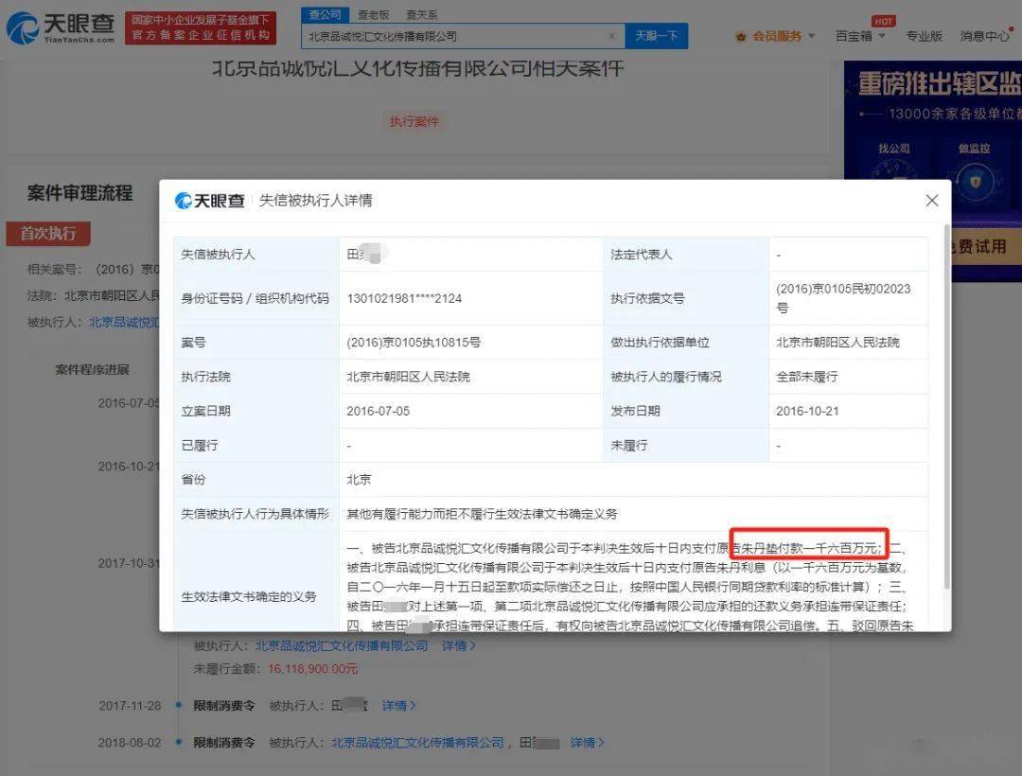Click the 执行案件 tag label
This screenshot has width=1022, height=776.
tap(414, 121)
